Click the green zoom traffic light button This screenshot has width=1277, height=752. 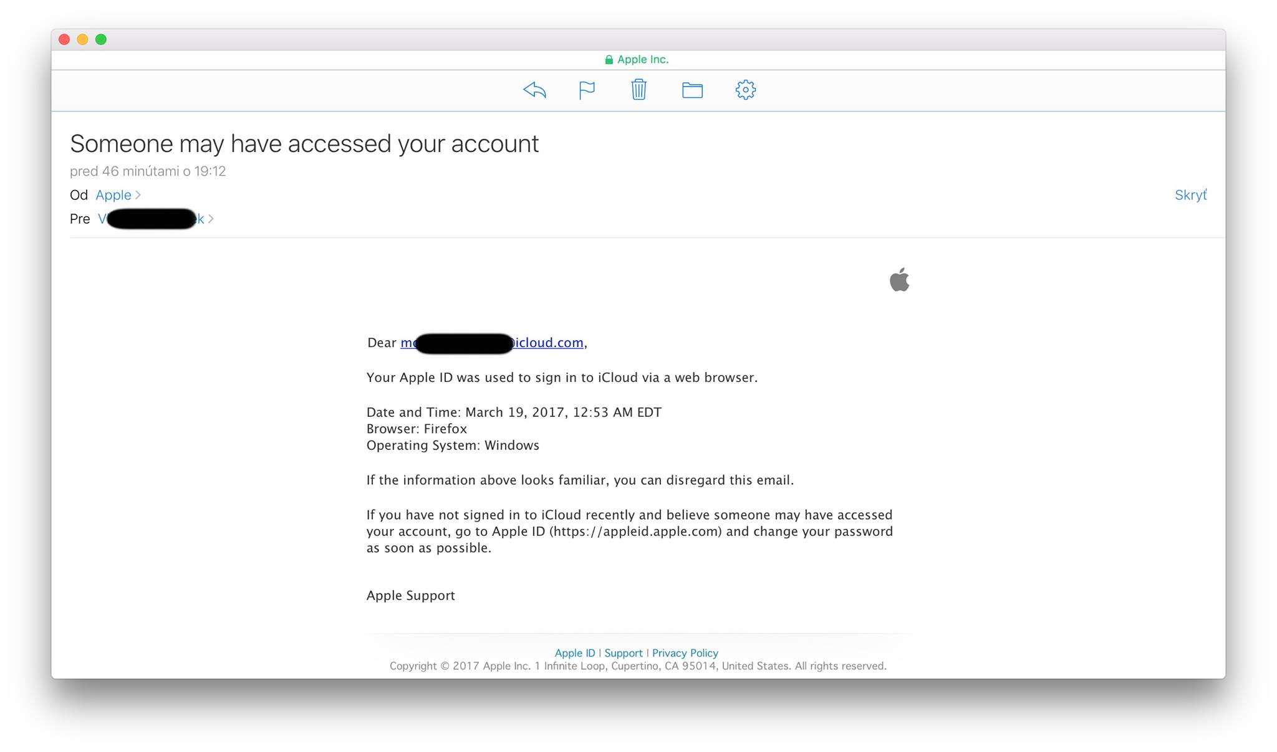click(100, 39)
